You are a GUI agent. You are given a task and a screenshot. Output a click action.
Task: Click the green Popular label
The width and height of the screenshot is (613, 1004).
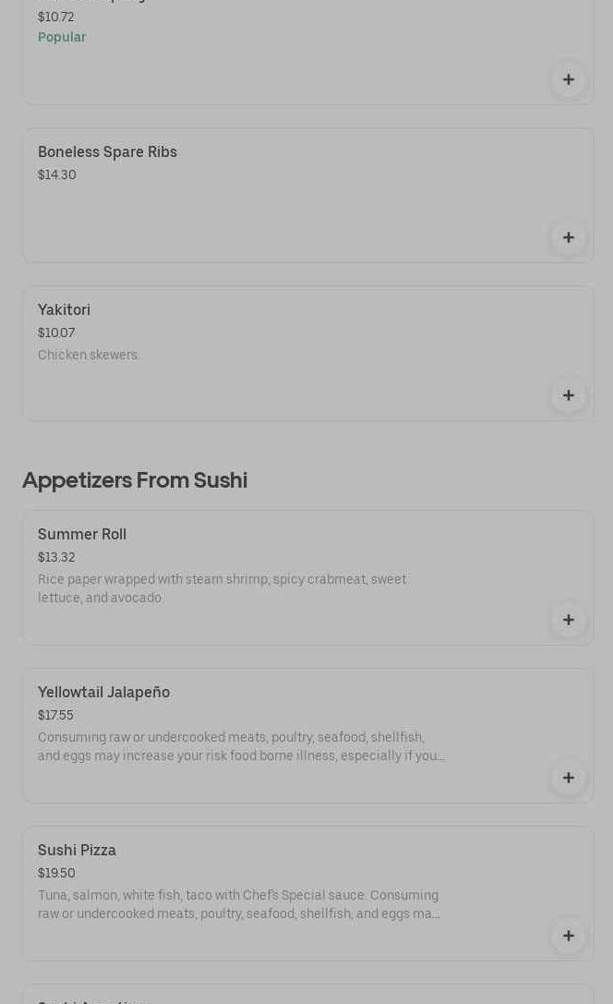[x=62, y=37]
